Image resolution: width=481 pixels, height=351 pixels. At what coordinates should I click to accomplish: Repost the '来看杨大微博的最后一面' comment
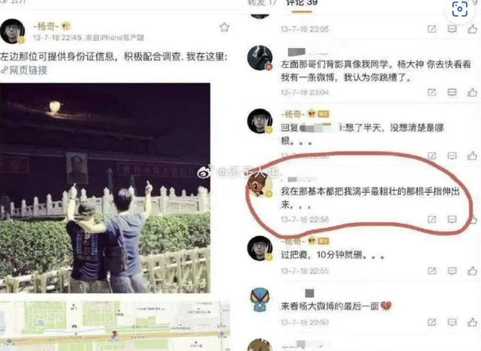point(431,322)
